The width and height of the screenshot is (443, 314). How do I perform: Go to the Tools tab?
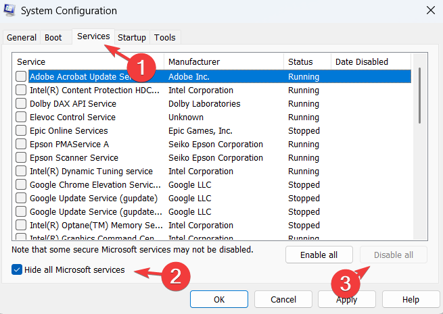point(164,38)
